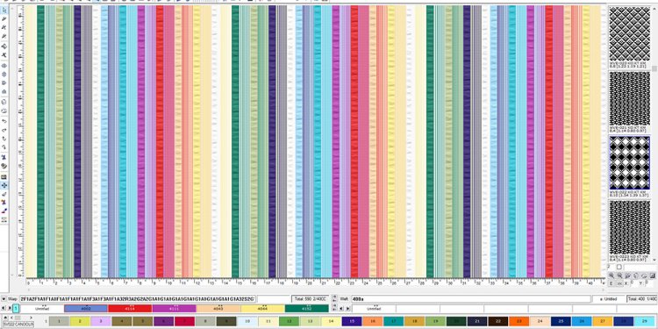658x329 pixels.
Task: Tick the checkbox below the weave thumbnails
Action: pyautogui.click(x=619, y=267)
